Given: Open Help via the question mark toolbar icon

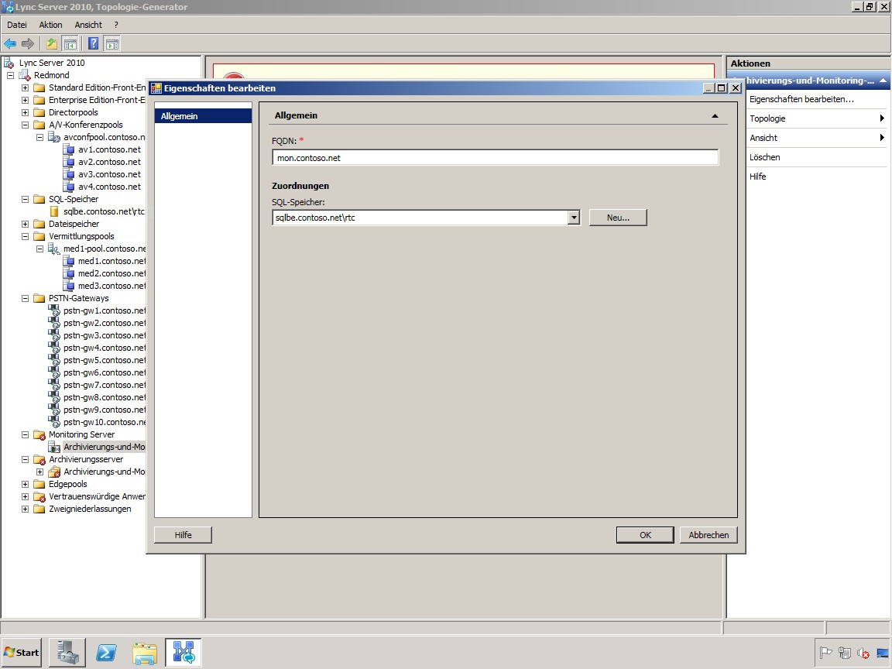Looking at the screenshot, I should pyautogui.click(x=93, y=44).
